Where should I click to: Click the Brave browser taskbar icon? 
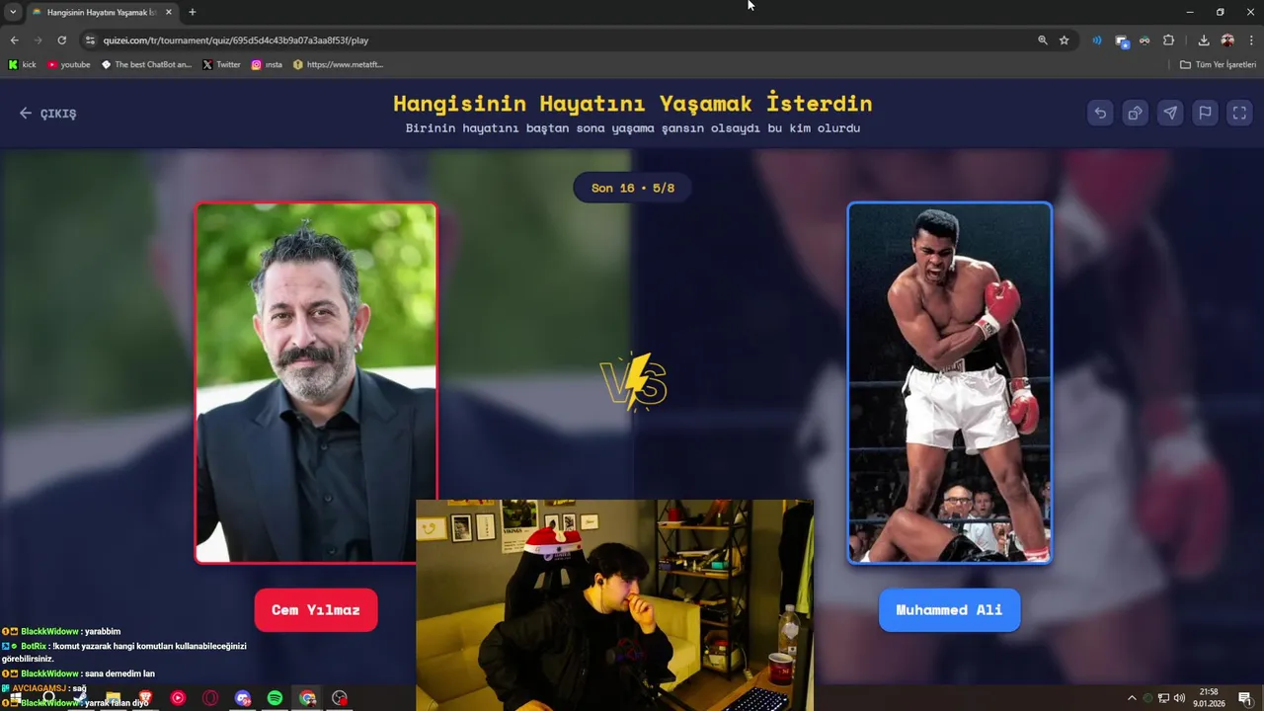tap(145, 698)
